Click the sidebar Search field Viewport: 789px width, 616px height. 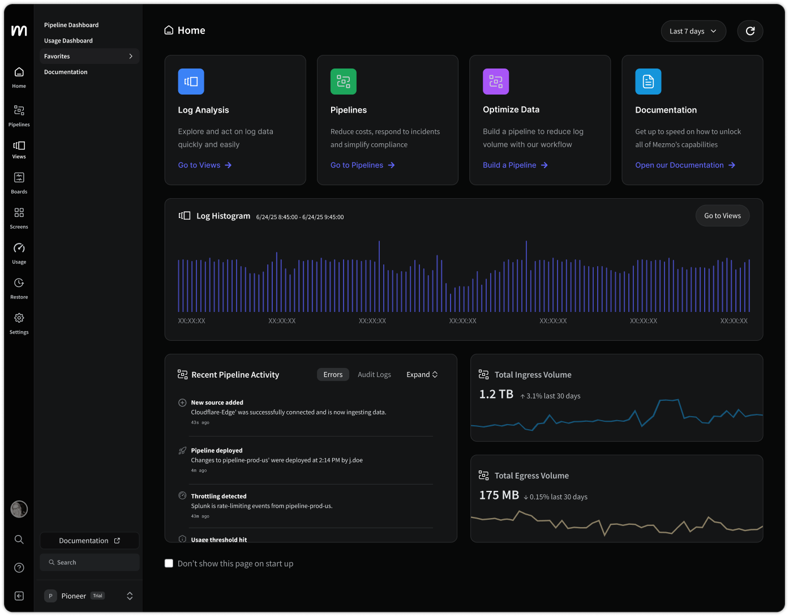coord(89,562)
